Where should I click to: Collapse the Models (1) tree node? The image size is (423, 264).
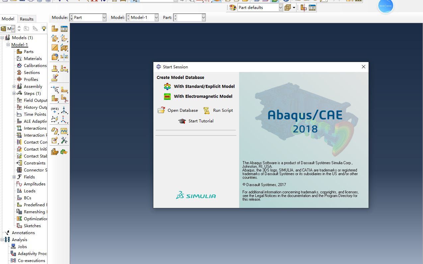coord(2,37)
